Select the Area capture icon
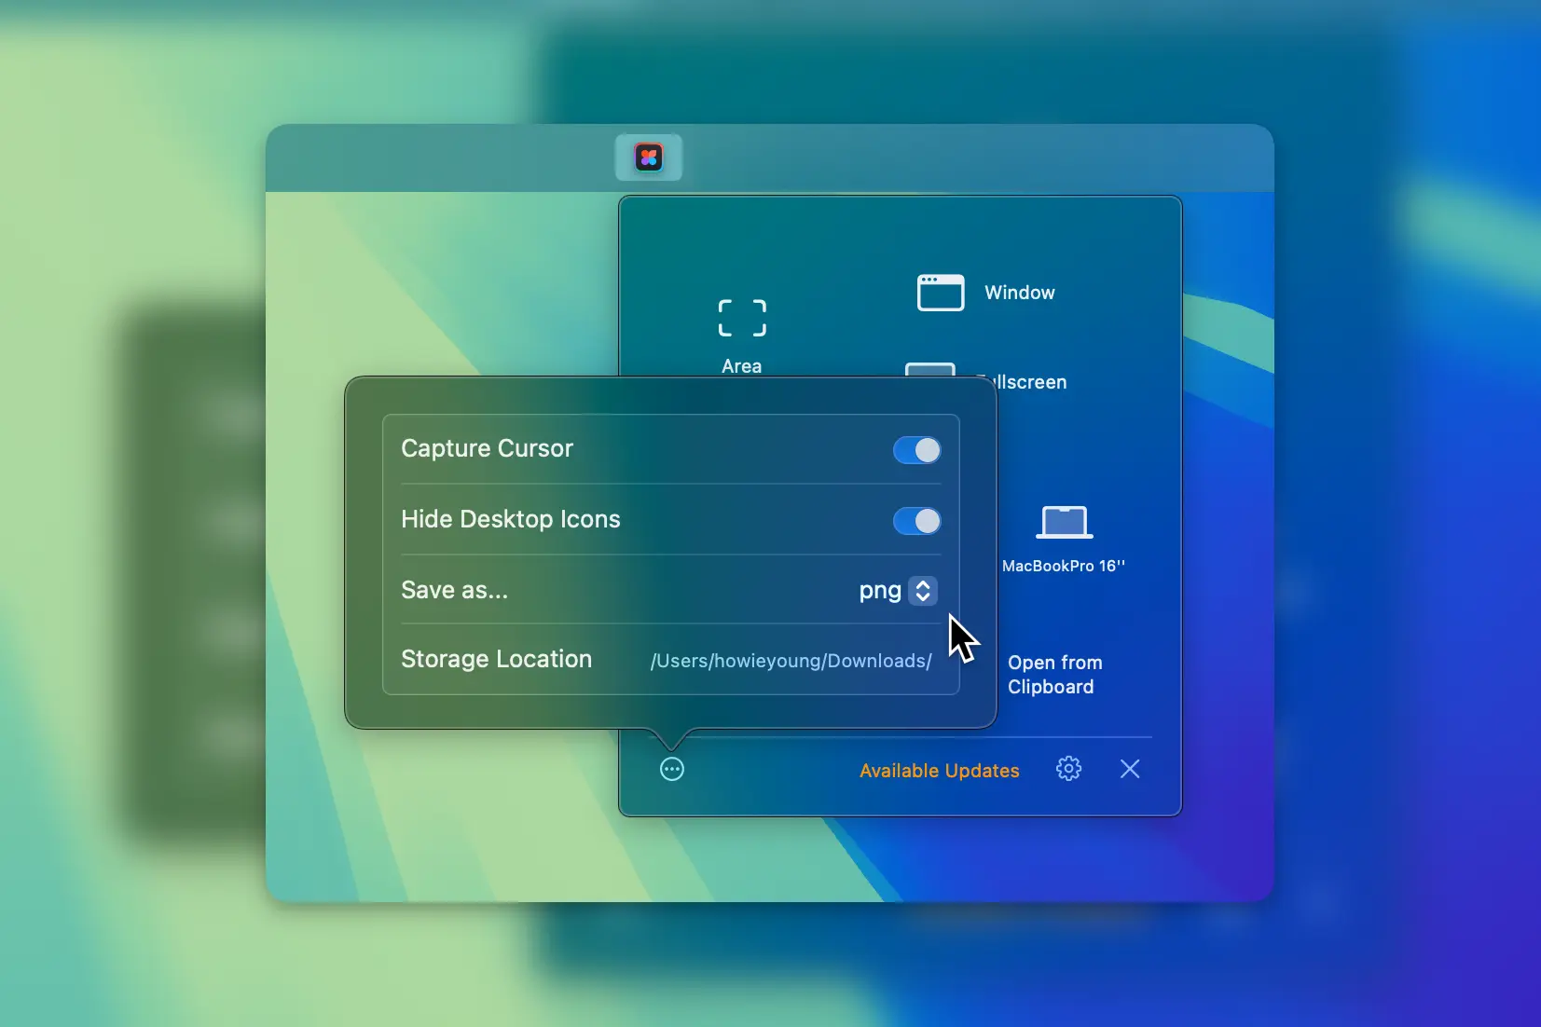1541x1027 pixels. pos(742,318)
